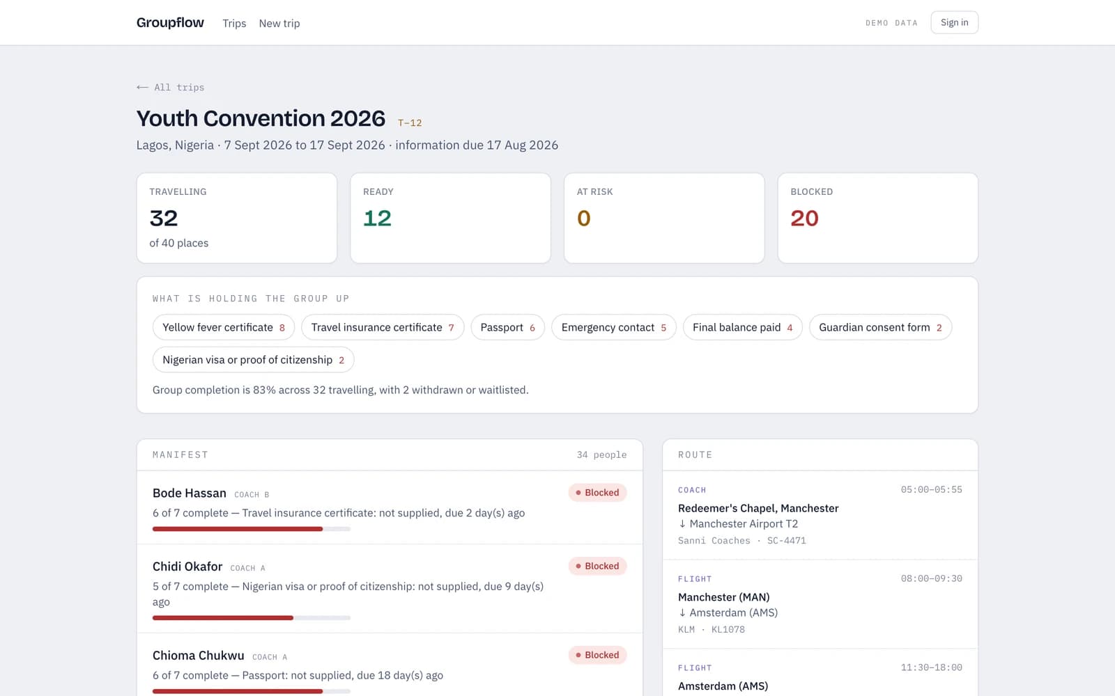Open Chidi Okafor's manifest entry

390,589
